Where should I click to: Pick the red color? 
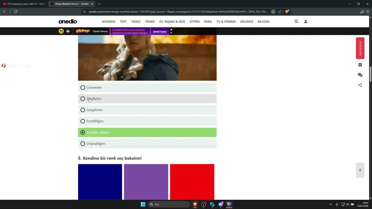pyautogui.click(x=192, y=182)
